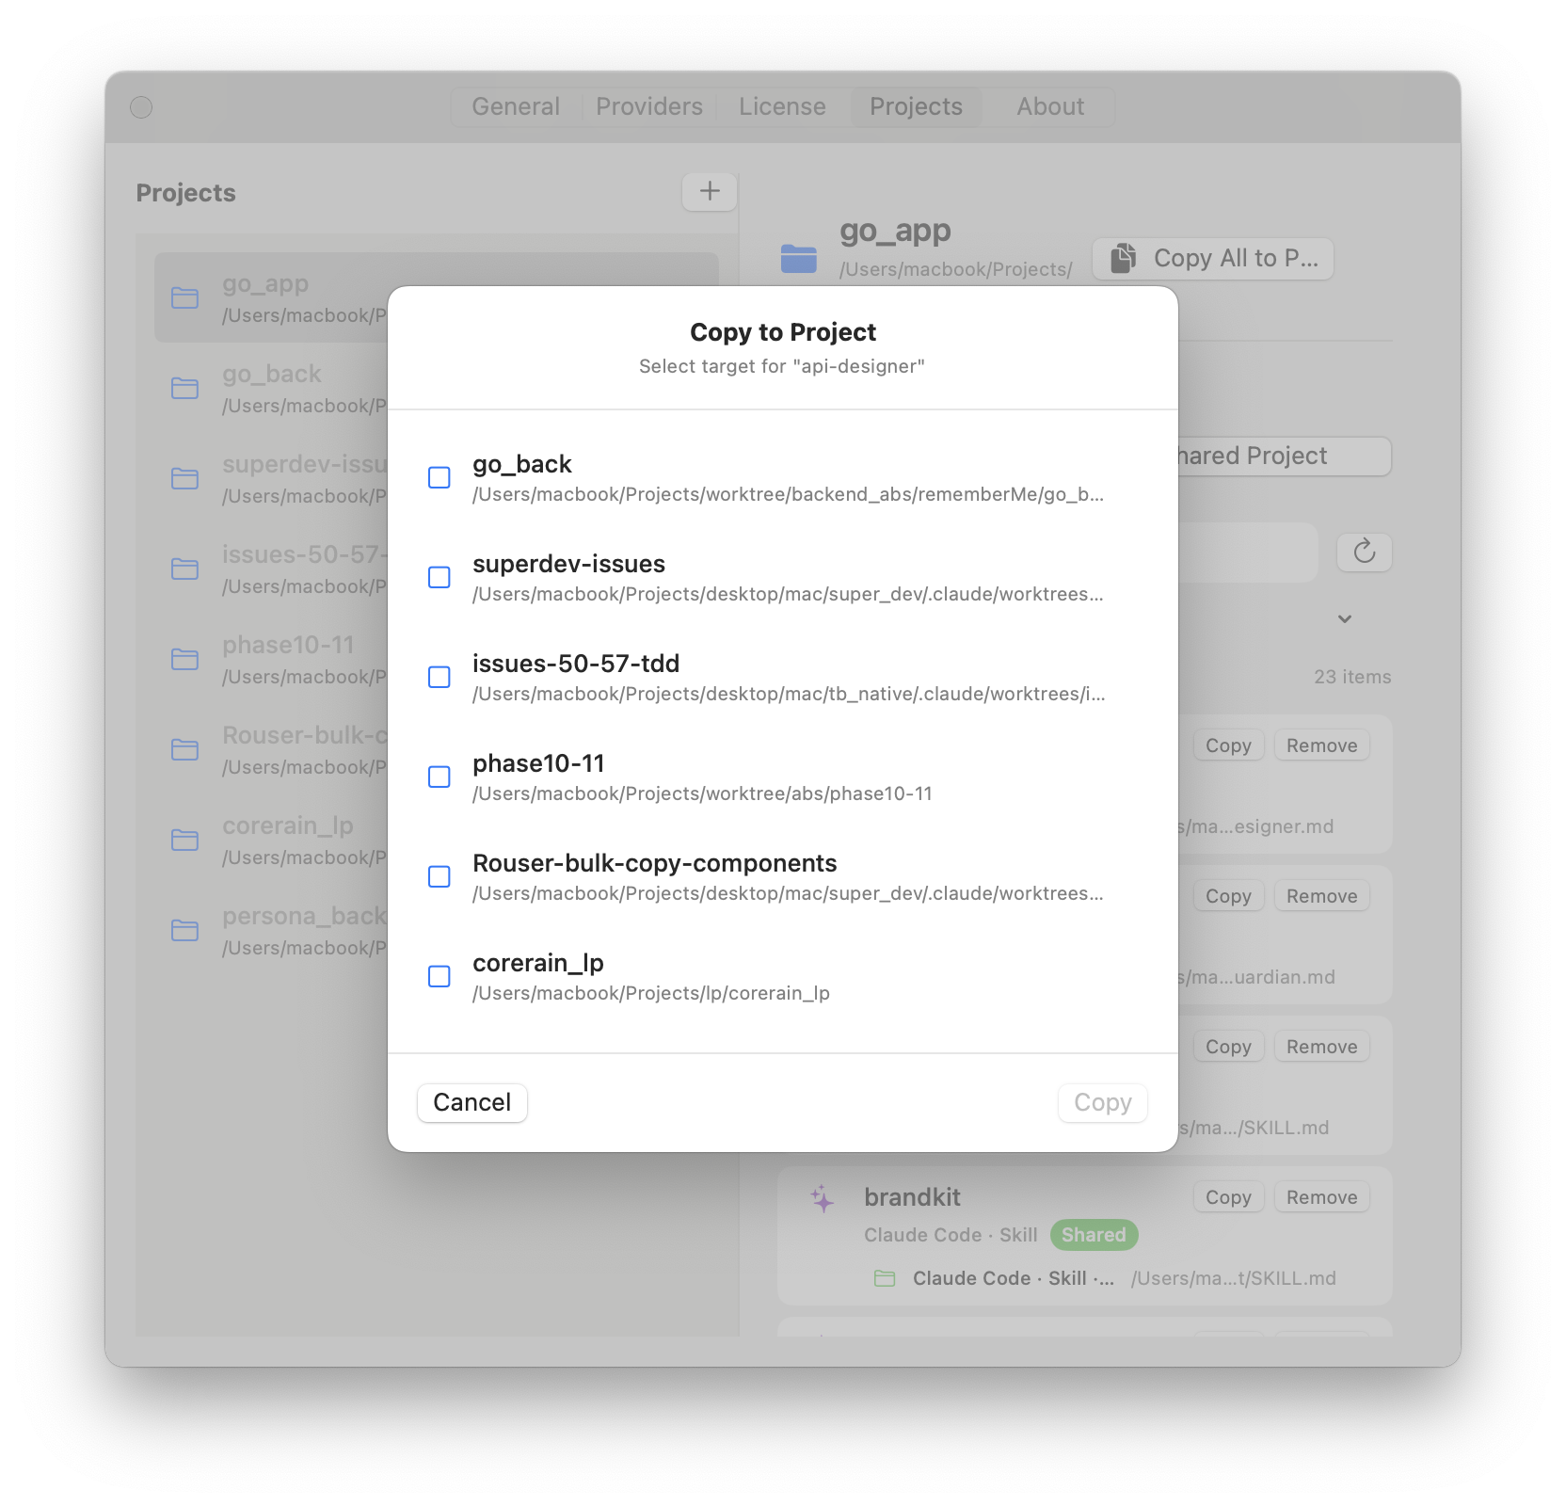Select the Projects tab
Image resolution: width=1566 pixels, height=1506 pixels.
click(917, 106)
